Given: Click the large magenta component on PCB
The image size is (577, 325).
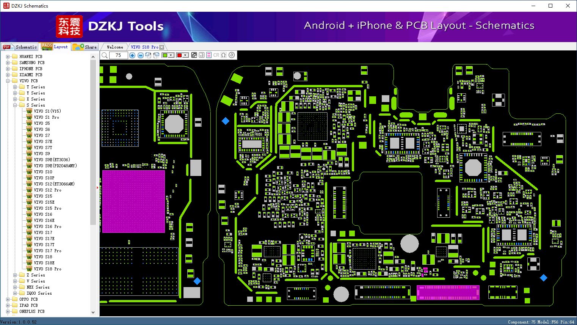Looking at the screenshot, I should coord(133,201).
